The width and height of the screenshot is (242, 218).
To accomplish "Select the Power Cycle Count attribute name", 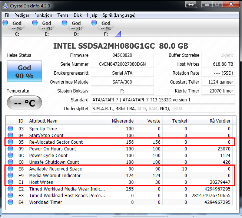I will click(x=48, y=155).
